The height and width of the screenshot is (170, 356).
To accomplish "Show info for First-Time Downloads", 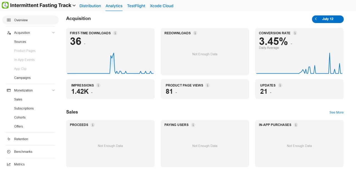I will click(115, 33).
